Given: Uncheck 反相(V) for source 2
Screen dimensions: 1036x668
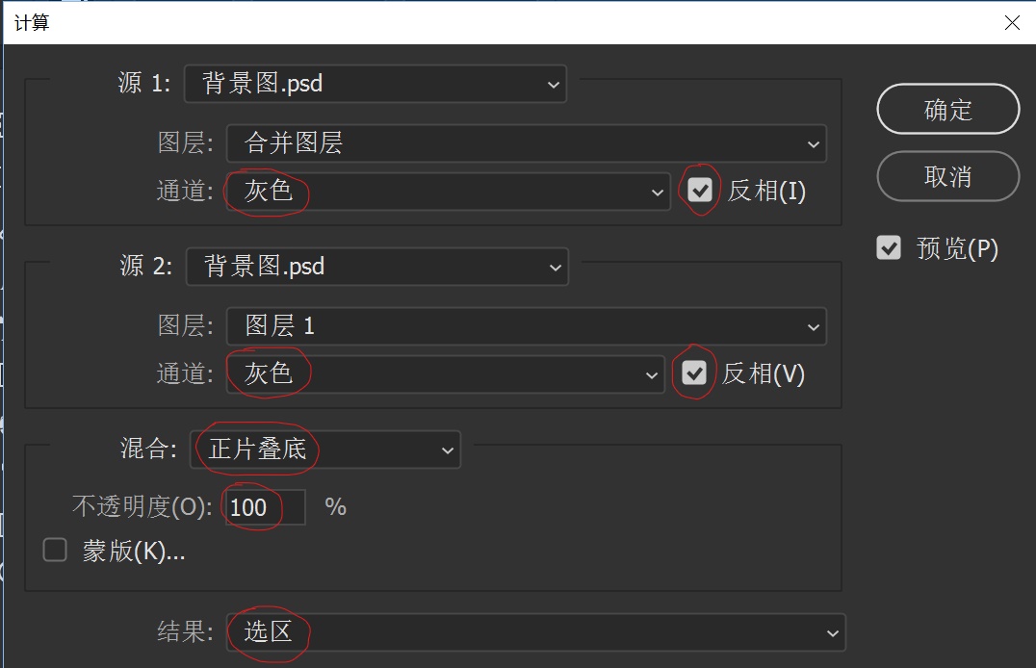Looking at the screenshot, I should [x=694, y=373].
